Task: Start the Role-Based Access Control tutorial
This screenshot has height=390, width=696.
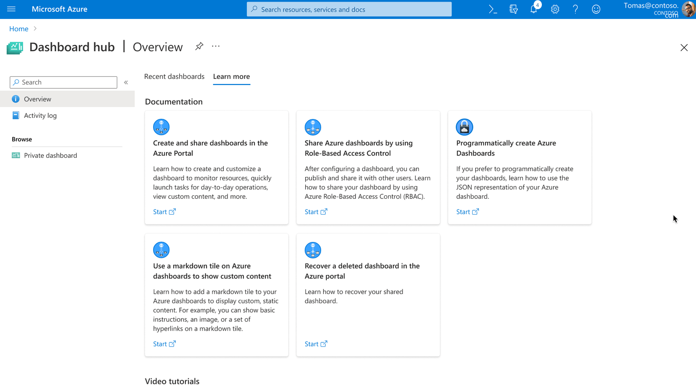Action: click(313, 212)
